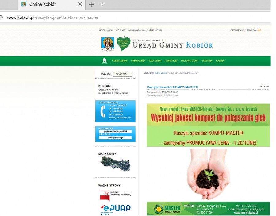The height and width of the screenshot is (216, 276).
Task: Open EKOLOGIA menu item
Action: coord(207,61)
